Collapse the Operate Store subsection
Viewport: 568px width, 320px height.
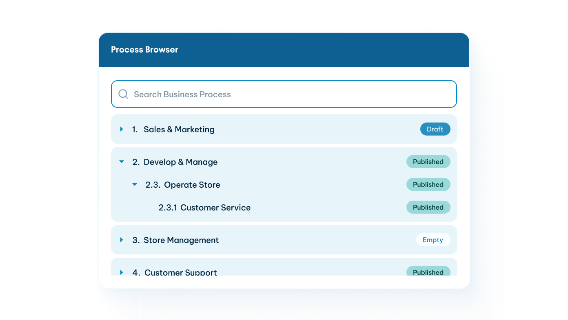click(x=135, y=184)
